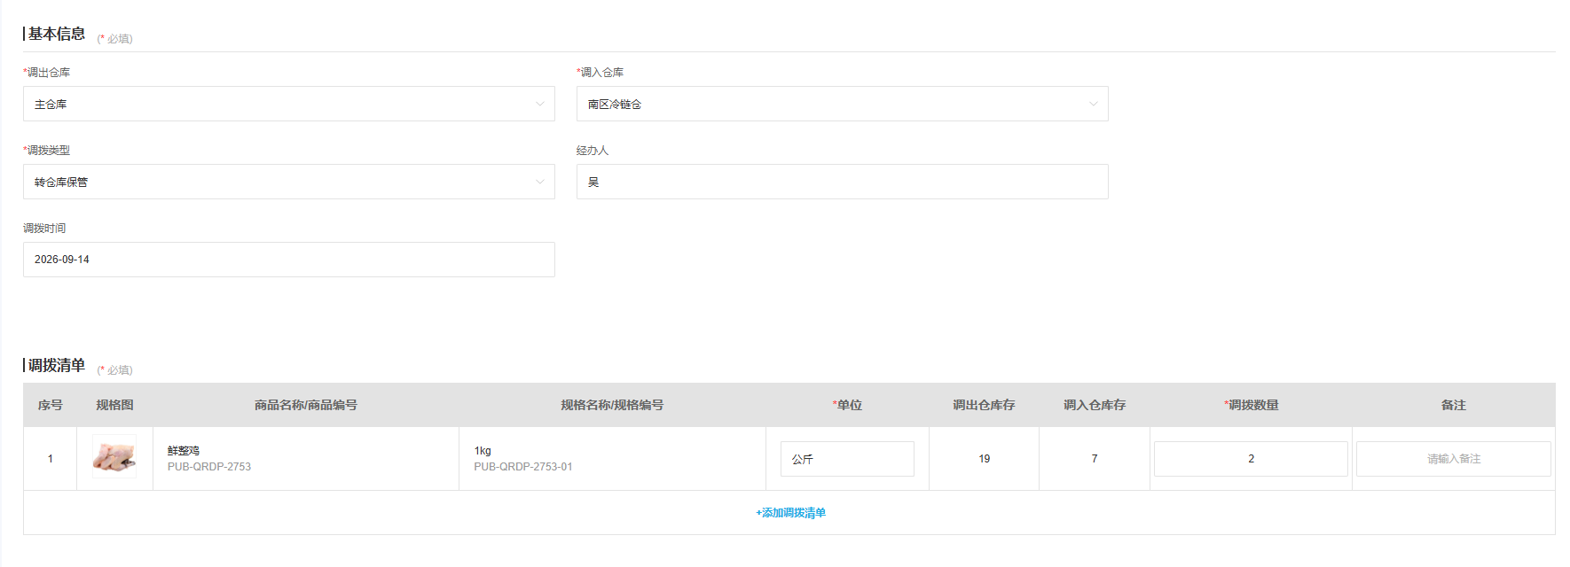1570x567 pixels.
Task: Open the 调拨时间 date field 2026-09-14
Action: tap(288, 260)
